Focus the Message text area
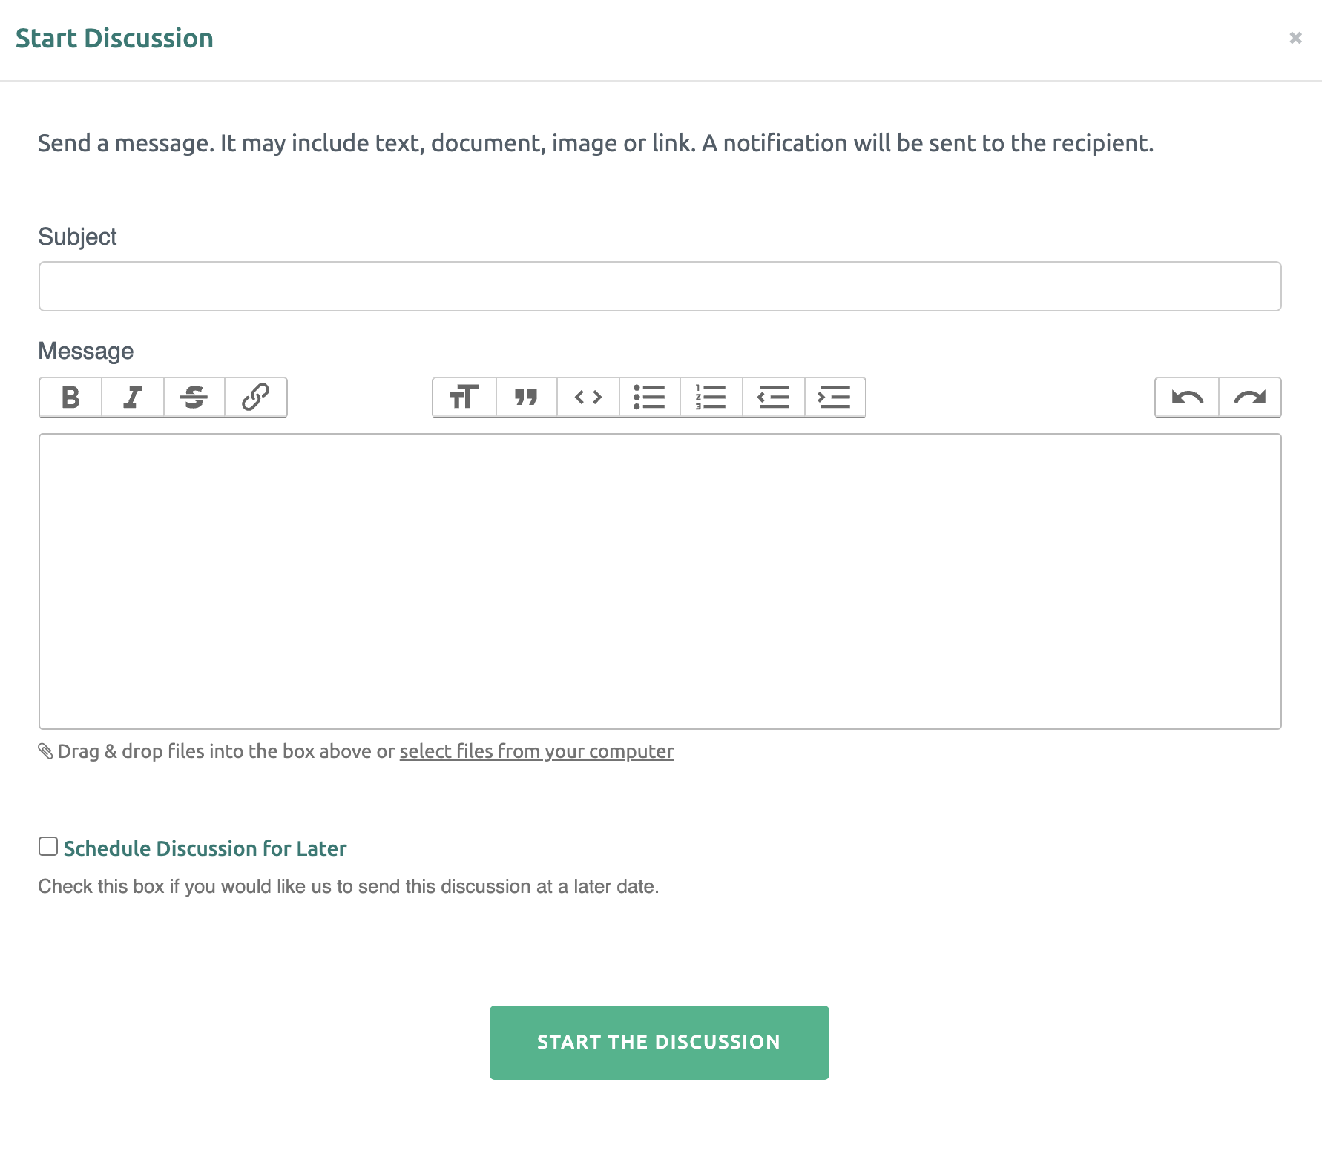Image resolution: width=1322 pixels, height=1151 pixels. point(660,581)
